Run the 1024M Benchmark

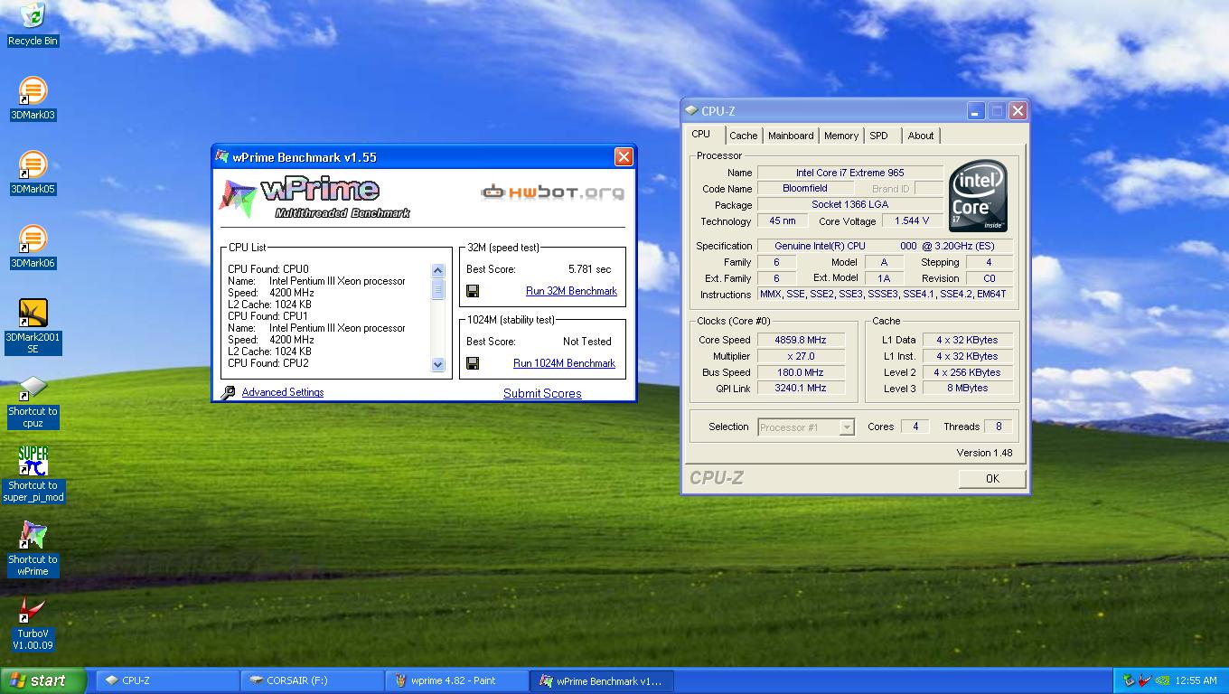click(x=564, y=363)
